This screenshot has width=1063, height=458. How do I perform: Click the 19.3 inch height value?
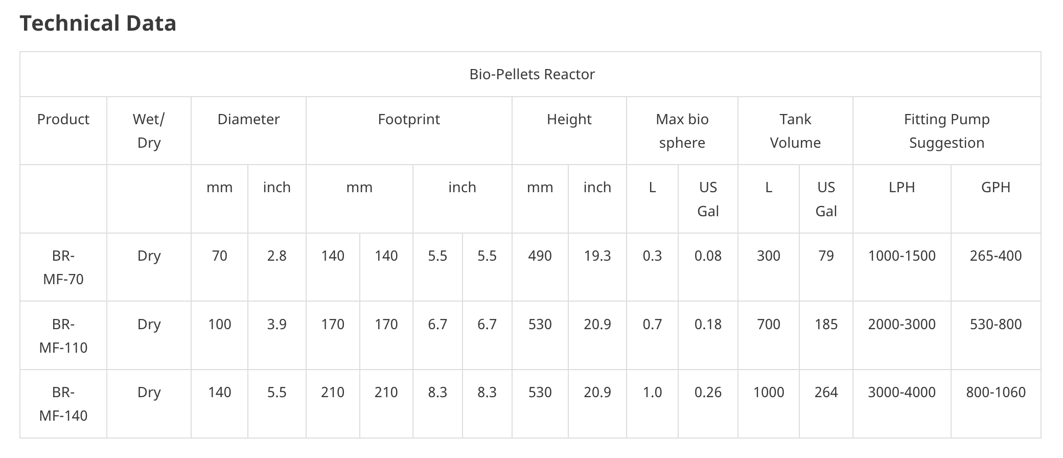click(x=597, y=256)
